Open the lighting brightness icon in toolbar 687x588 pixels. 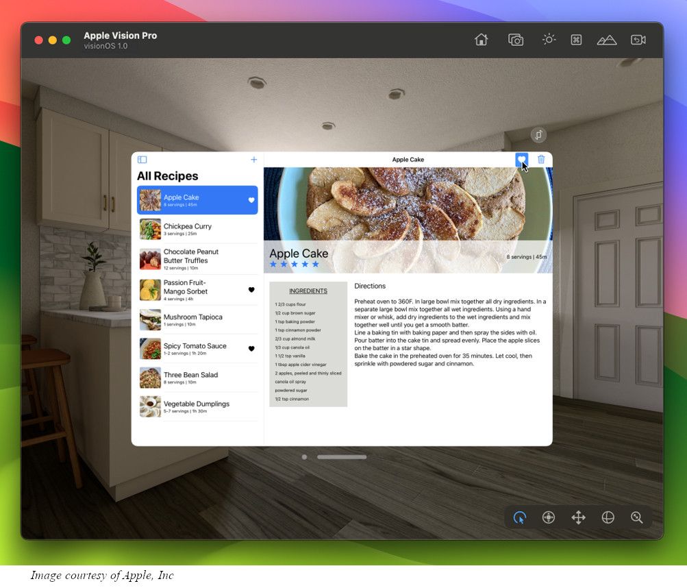(x=549, y=40)
